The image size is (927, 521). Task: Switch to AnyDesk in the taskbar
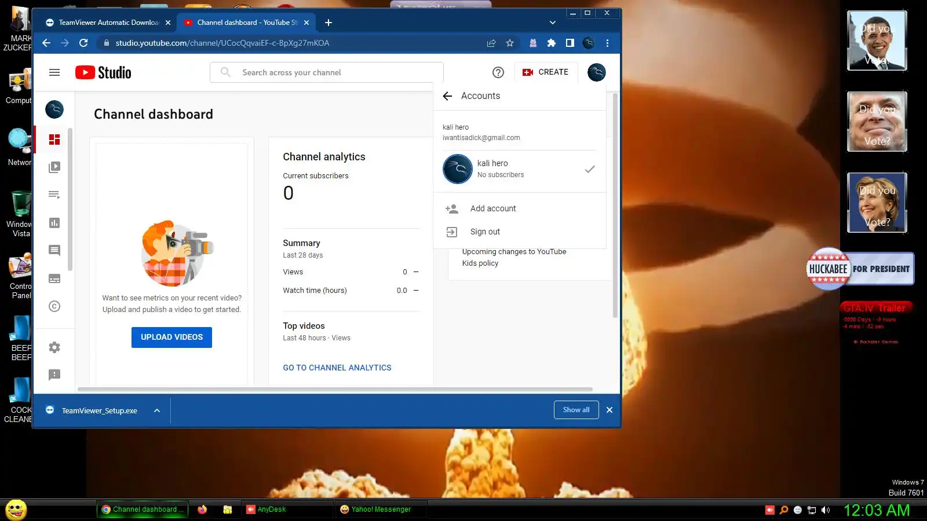tap(287, 509)
